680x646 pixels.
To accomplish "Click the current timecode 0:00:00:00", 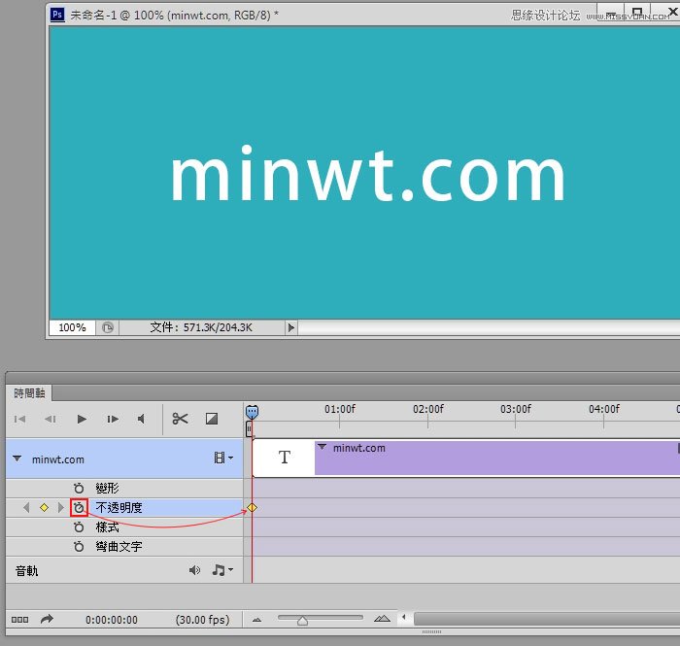I will pos(112,620).
